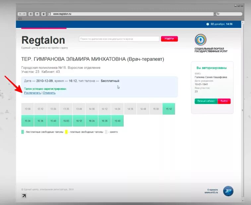
Task: Click the red Найти button
Action: pyautogui.click(x=169, y=39)
